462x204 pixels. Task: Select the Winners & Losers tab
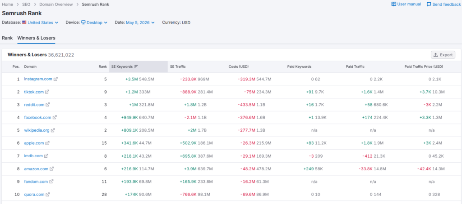tap(36, 38)
